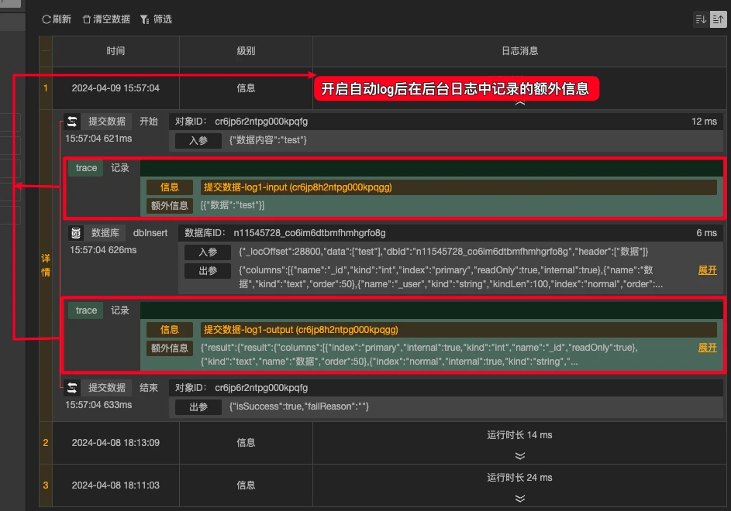Click row number 1
The image size is (731, 511).
45,88
